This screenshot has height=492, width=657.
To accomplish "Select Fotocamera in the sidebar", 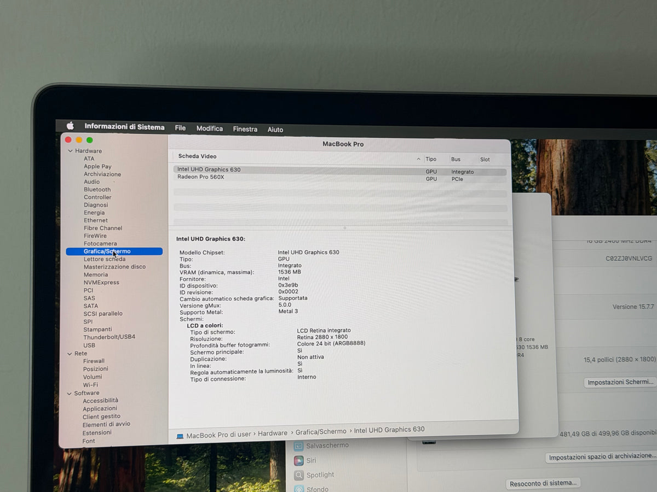I will point(100,243).
